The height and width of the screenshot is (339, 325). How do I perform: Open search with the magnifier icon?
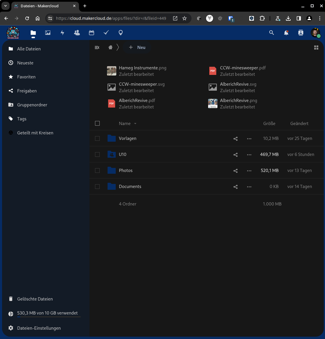coord(271,33)
